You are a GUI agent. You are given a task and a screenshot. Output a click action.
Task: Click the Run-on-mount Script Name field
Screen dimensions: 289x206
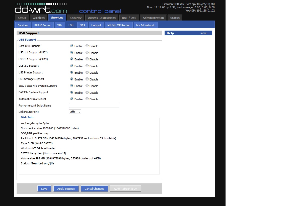tap(94, 106)
